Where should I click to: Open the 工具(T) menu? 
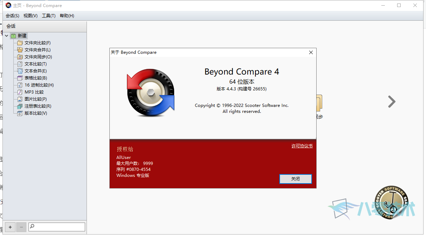49,16
